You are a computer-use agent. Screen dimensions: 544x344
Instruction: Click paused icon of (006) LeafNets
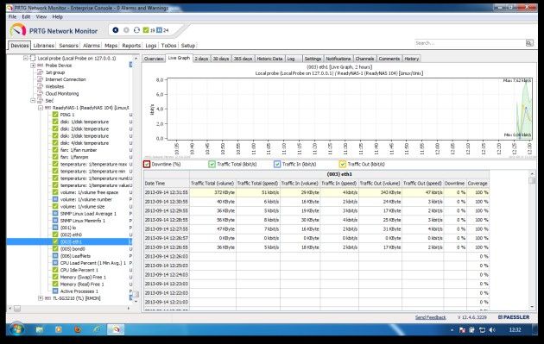click(55, 256)
